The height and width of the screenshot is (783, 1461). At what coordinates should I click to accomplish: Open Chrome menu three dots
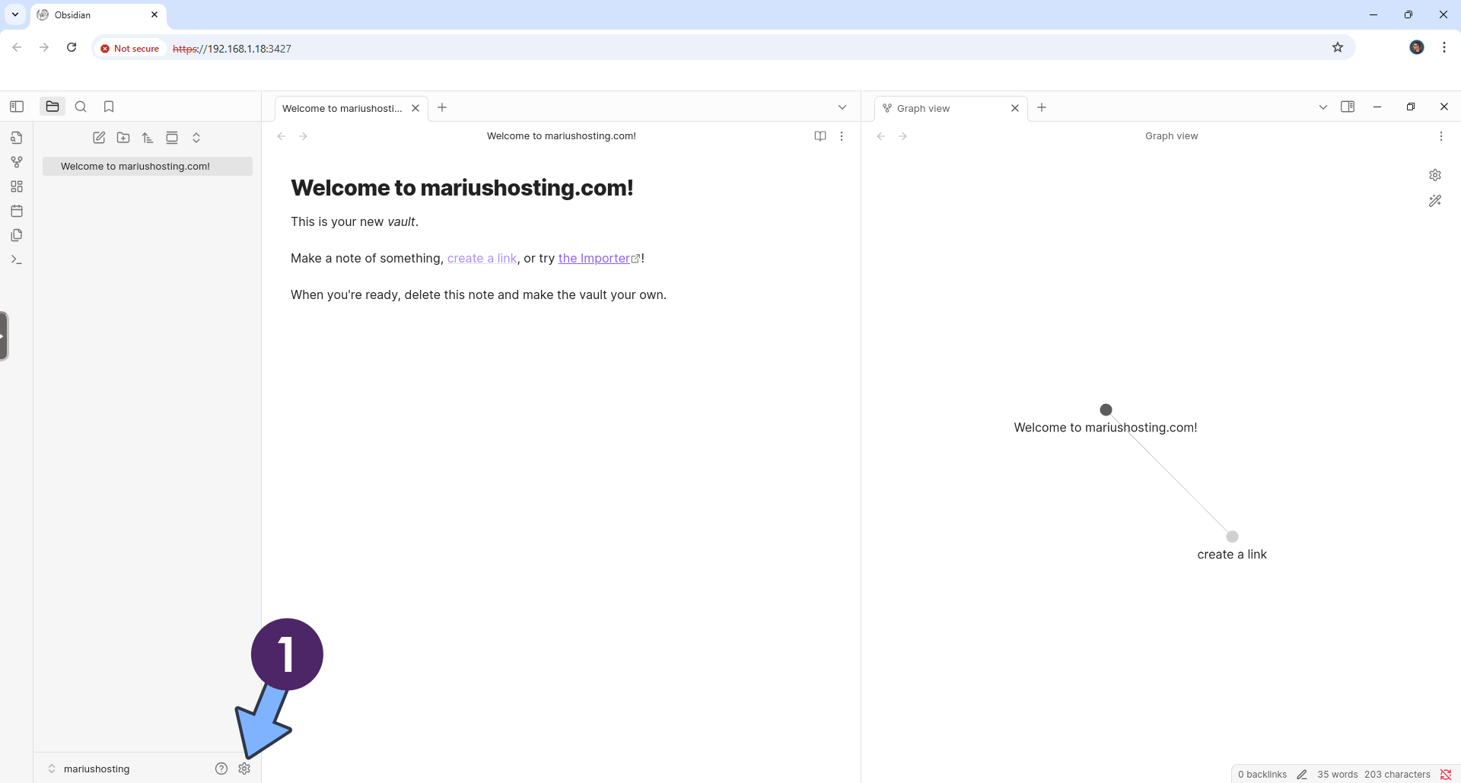1444,47
